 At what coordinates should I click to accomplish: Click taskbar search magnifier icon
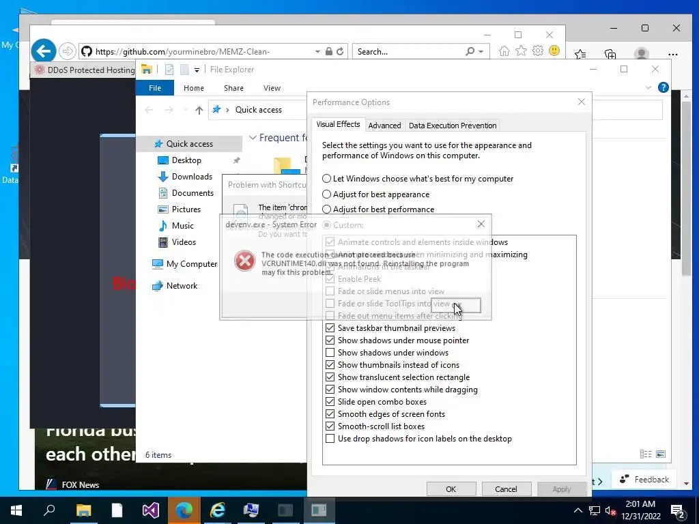tap(49, 510)
